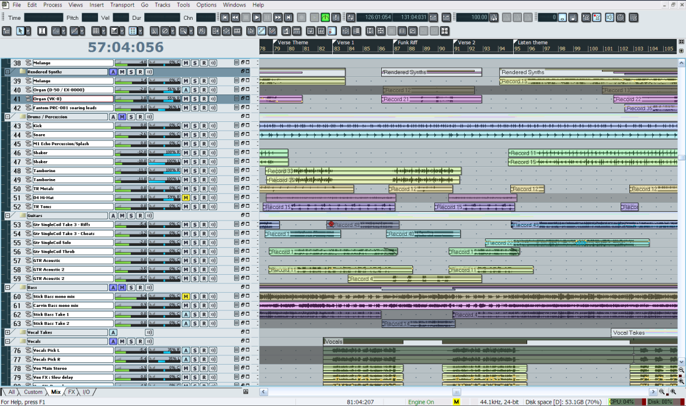This screenshot has height=406, width=686.
Task: Switch to the FX tab
Action: (72, 392)
